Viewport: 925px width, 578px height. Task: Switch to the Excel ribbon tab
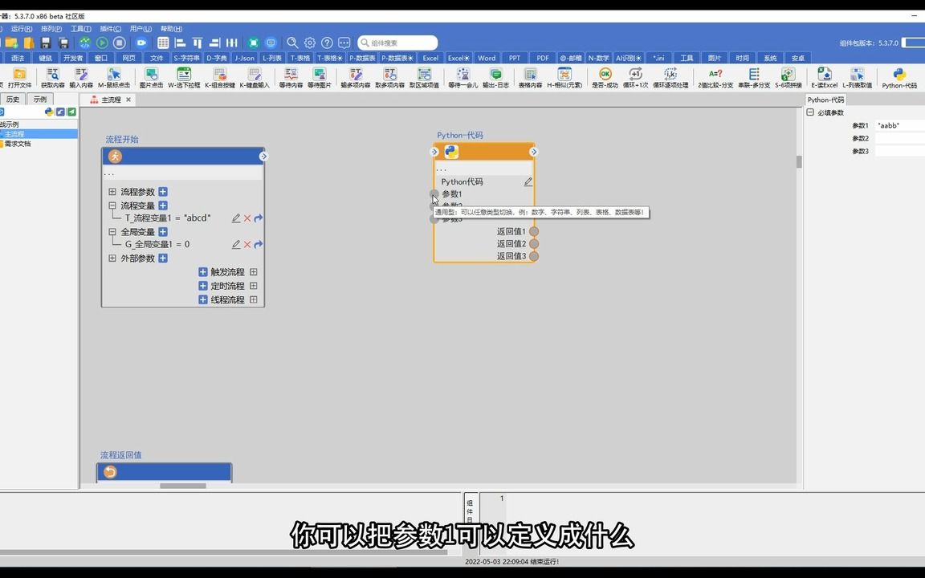[430, 58]
